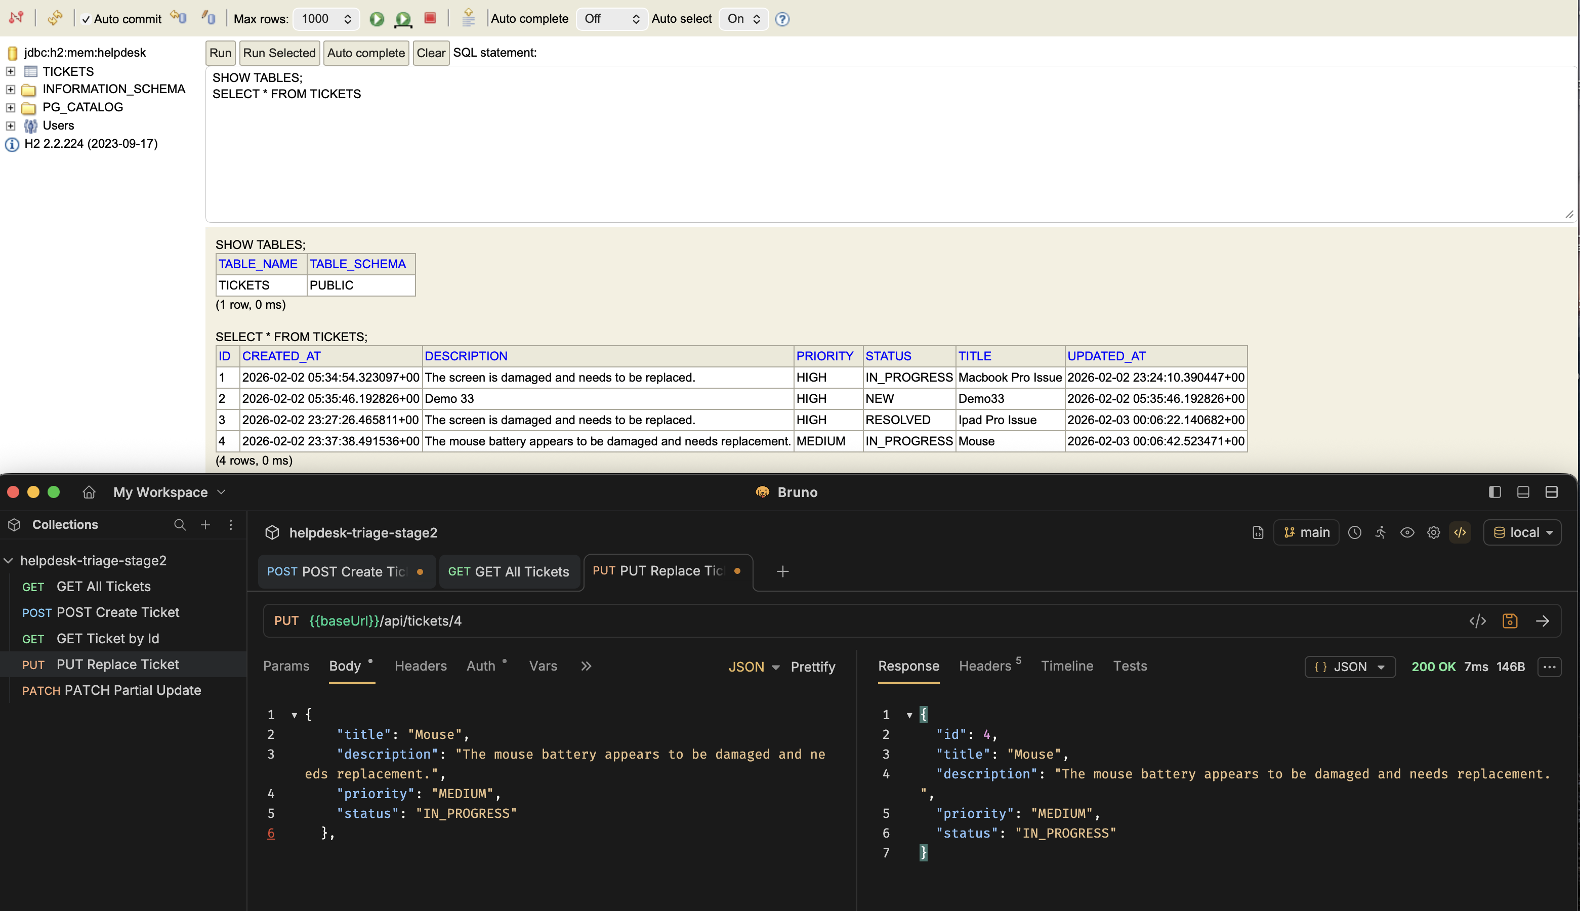Toggle the Auto commit checkbox
The height and width of the screenshot is (911, 1580).
[87, 19]
